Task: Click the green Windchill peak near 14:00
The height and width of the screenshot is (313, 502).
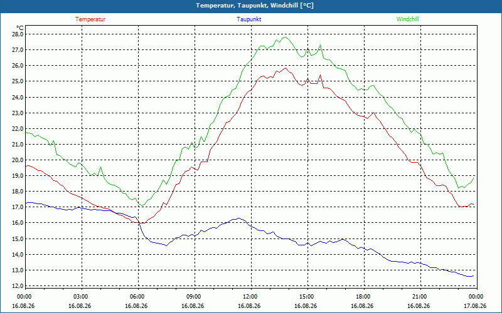Action: (285, 38)
